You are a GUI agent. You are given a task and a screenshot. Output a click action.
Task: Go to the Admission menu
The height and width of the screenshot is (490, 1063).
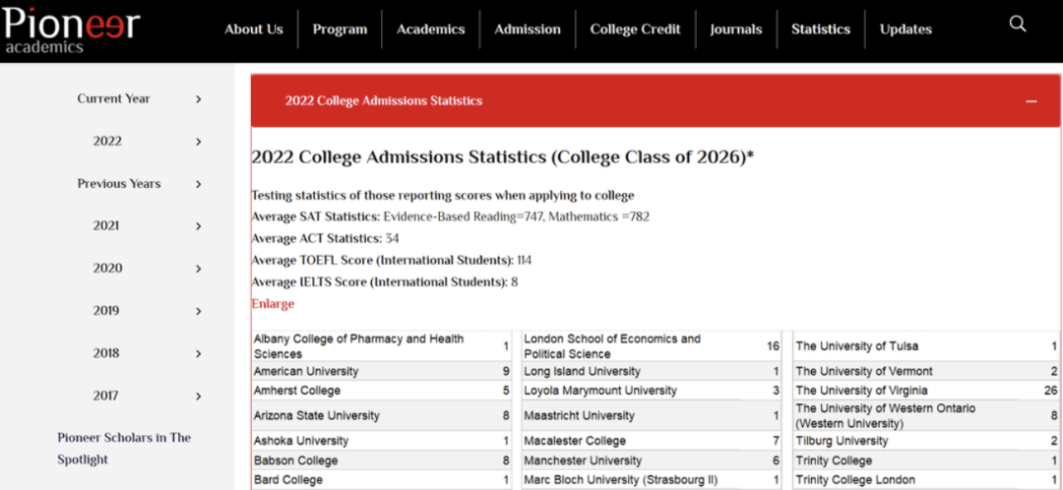[x=527, y=30]
